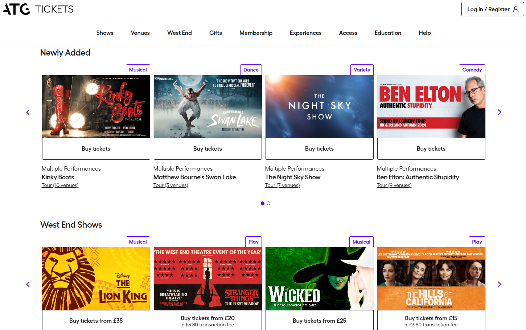The image size is (526, 330).
Task: Click Ben Elton: Authentic Stupidity title
Action: tap(418, 177)
